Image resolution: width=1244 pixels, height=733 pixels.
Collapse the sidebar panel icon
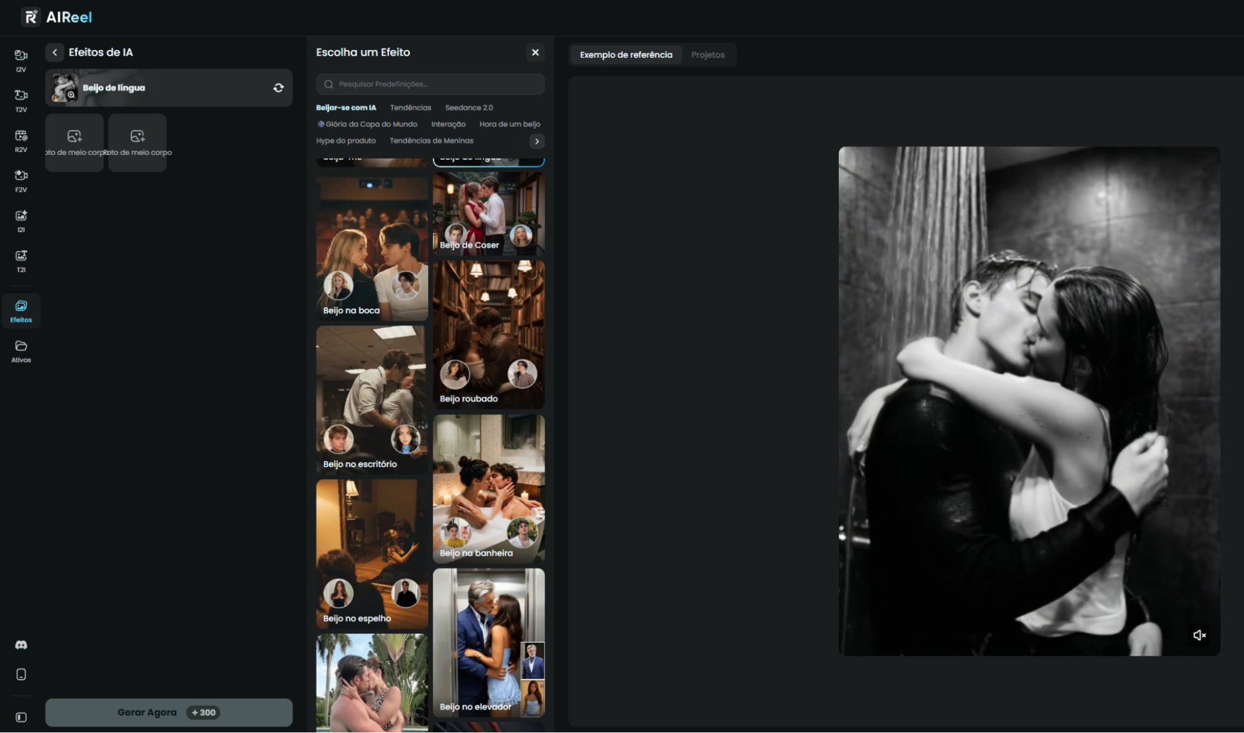(x=21, y=717)
